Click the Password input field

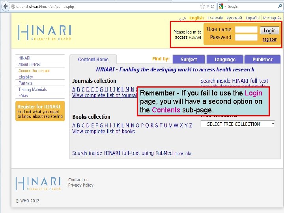(x=246, y=37)
